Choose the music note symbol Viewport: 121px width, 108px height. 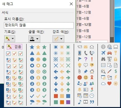coord(80,102)
